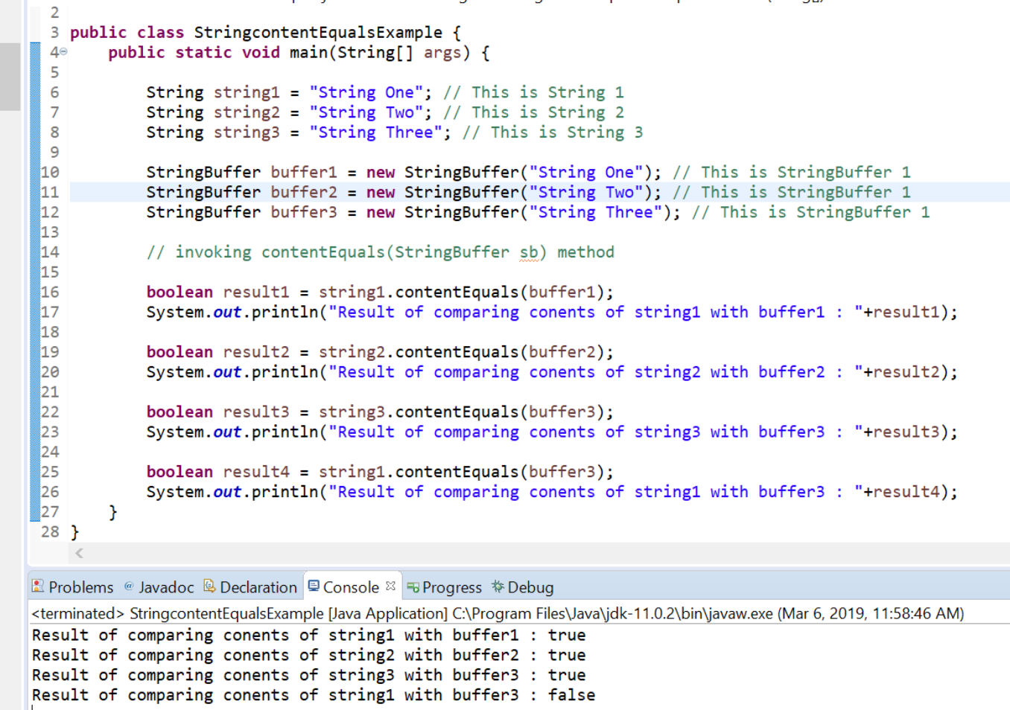Close the Console view with its X
Image resolution: width=1010 pixels, height=710 pixels.
click(390, 586)
